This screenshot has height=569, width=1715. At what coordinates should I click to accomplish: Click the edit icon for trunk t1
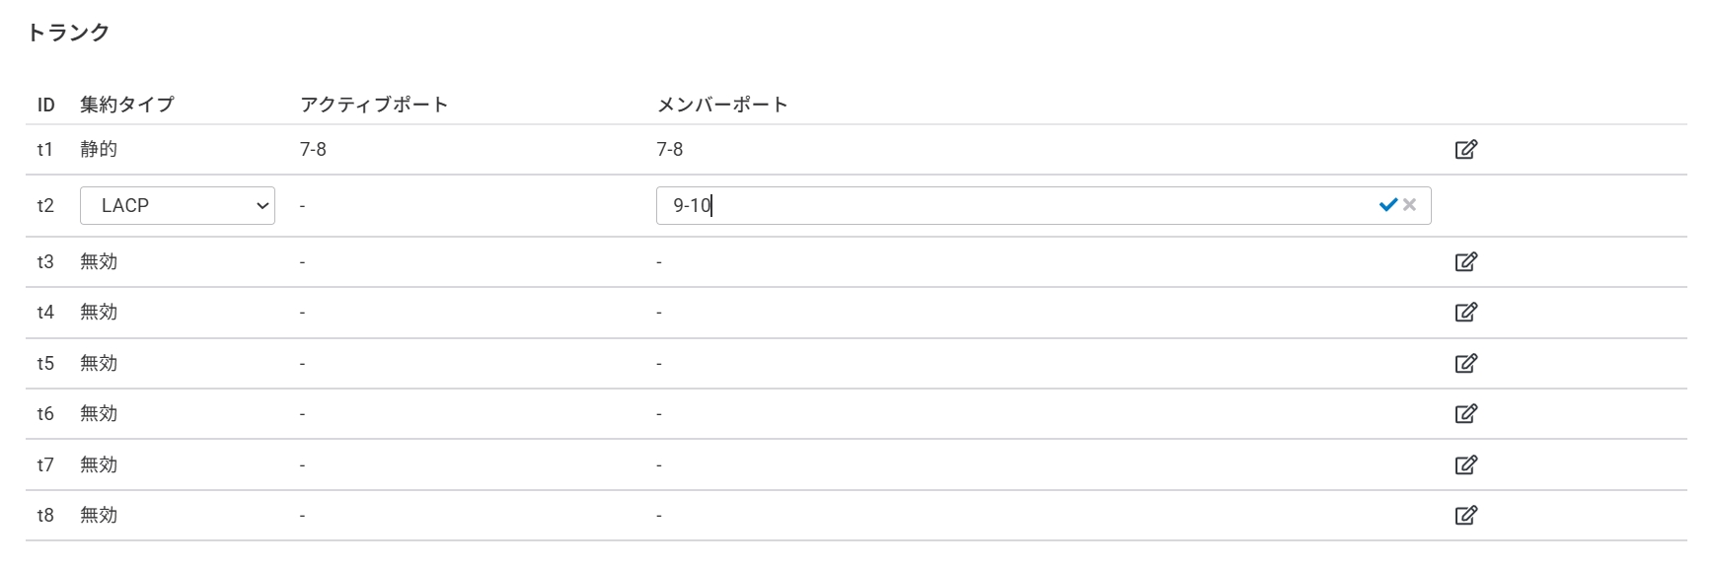pyautogui.click(x=1465, y=150)
